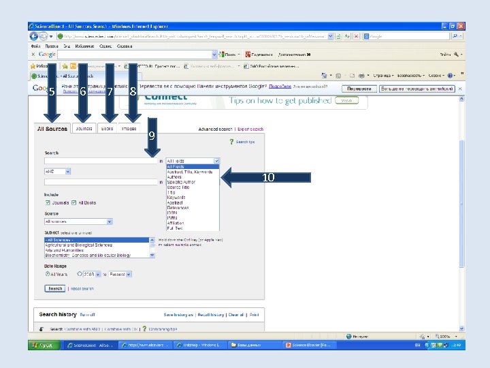Switch to the WebHelp taskbar window
The width and height of the screenshot is (490, 368).
200,345
